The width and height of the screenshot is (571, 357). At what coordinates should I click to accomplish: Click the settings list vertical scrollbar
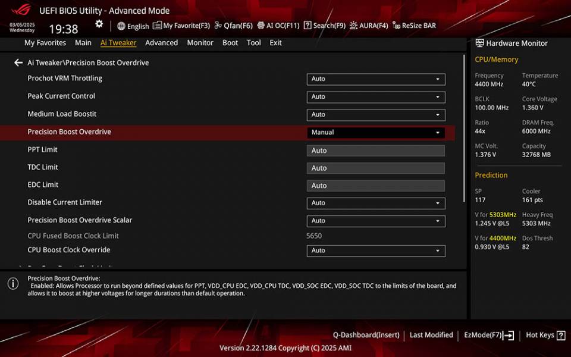[x=464, y=129]
